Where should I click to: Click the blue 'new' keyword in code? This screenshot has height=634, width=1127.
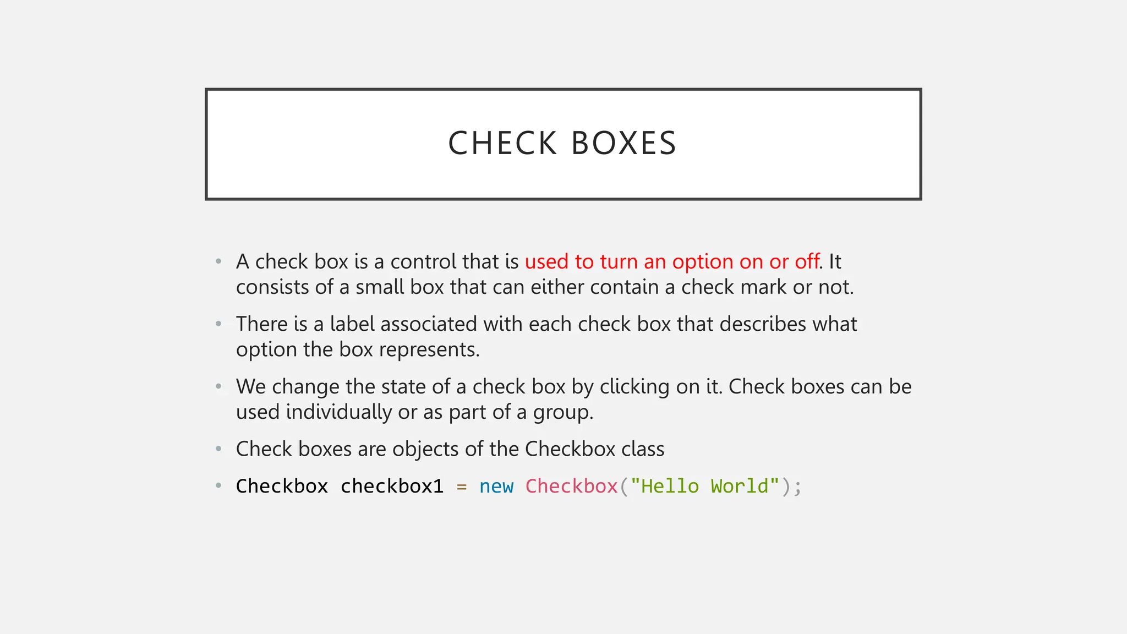496,487
